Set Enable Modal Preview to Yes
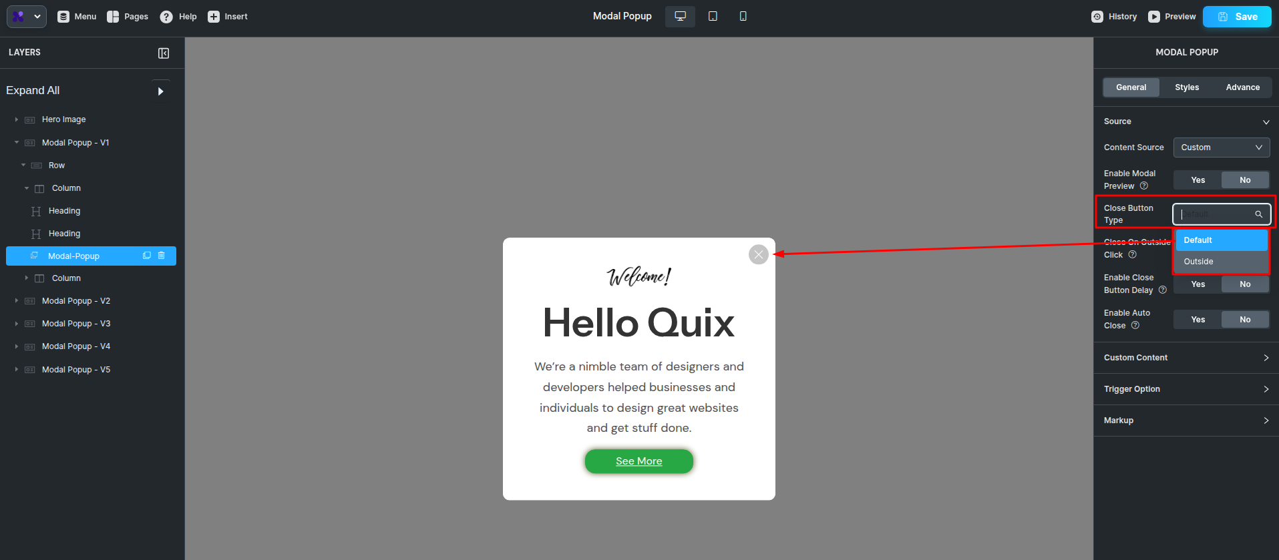 tap(1198, 180)
